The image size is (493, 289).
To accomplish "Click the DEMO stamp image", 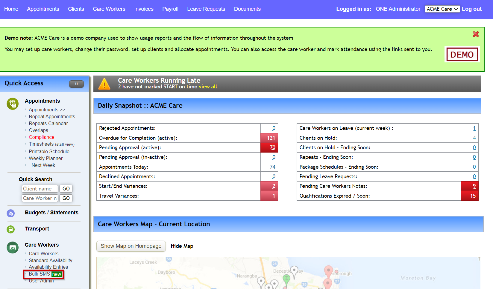I will (x=462, y=54).
